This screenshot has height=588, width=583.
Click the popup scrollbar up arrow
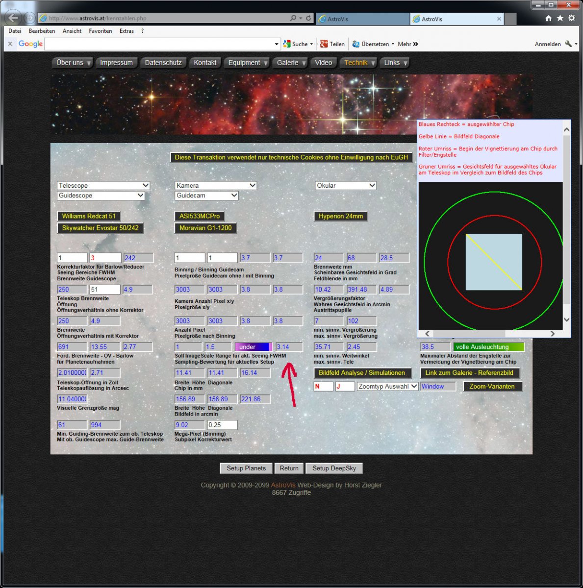pyautogui.click(x=567, y=130)
